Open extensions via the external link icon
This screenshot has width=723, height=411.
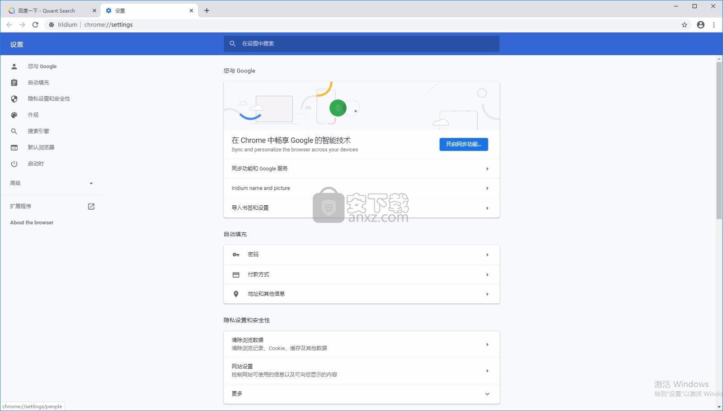(91, 207)
